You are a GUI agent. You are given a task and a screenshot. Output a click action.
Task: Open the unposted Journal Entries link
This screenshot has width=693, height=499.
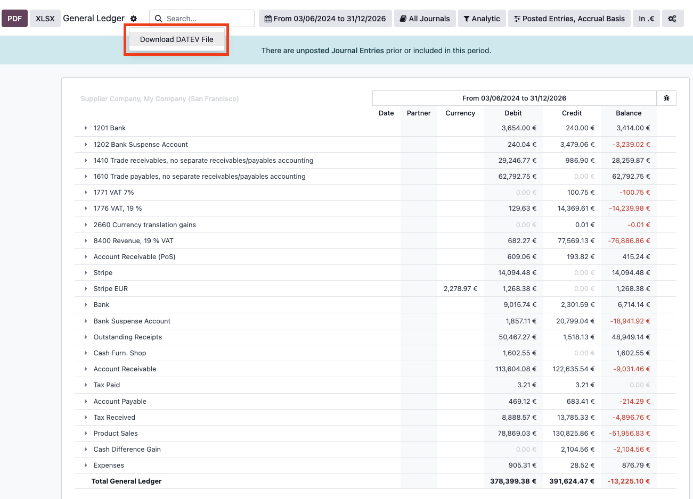tap(340, 51)
